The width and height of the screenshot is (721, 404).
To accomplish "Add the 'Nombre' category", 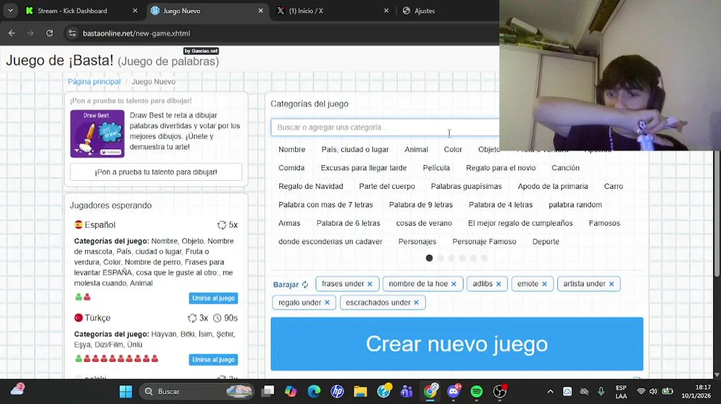I will point(292,149).
